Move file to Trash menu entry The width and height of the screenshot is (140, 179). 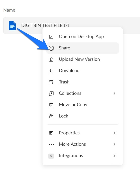(x=82, y=82)
